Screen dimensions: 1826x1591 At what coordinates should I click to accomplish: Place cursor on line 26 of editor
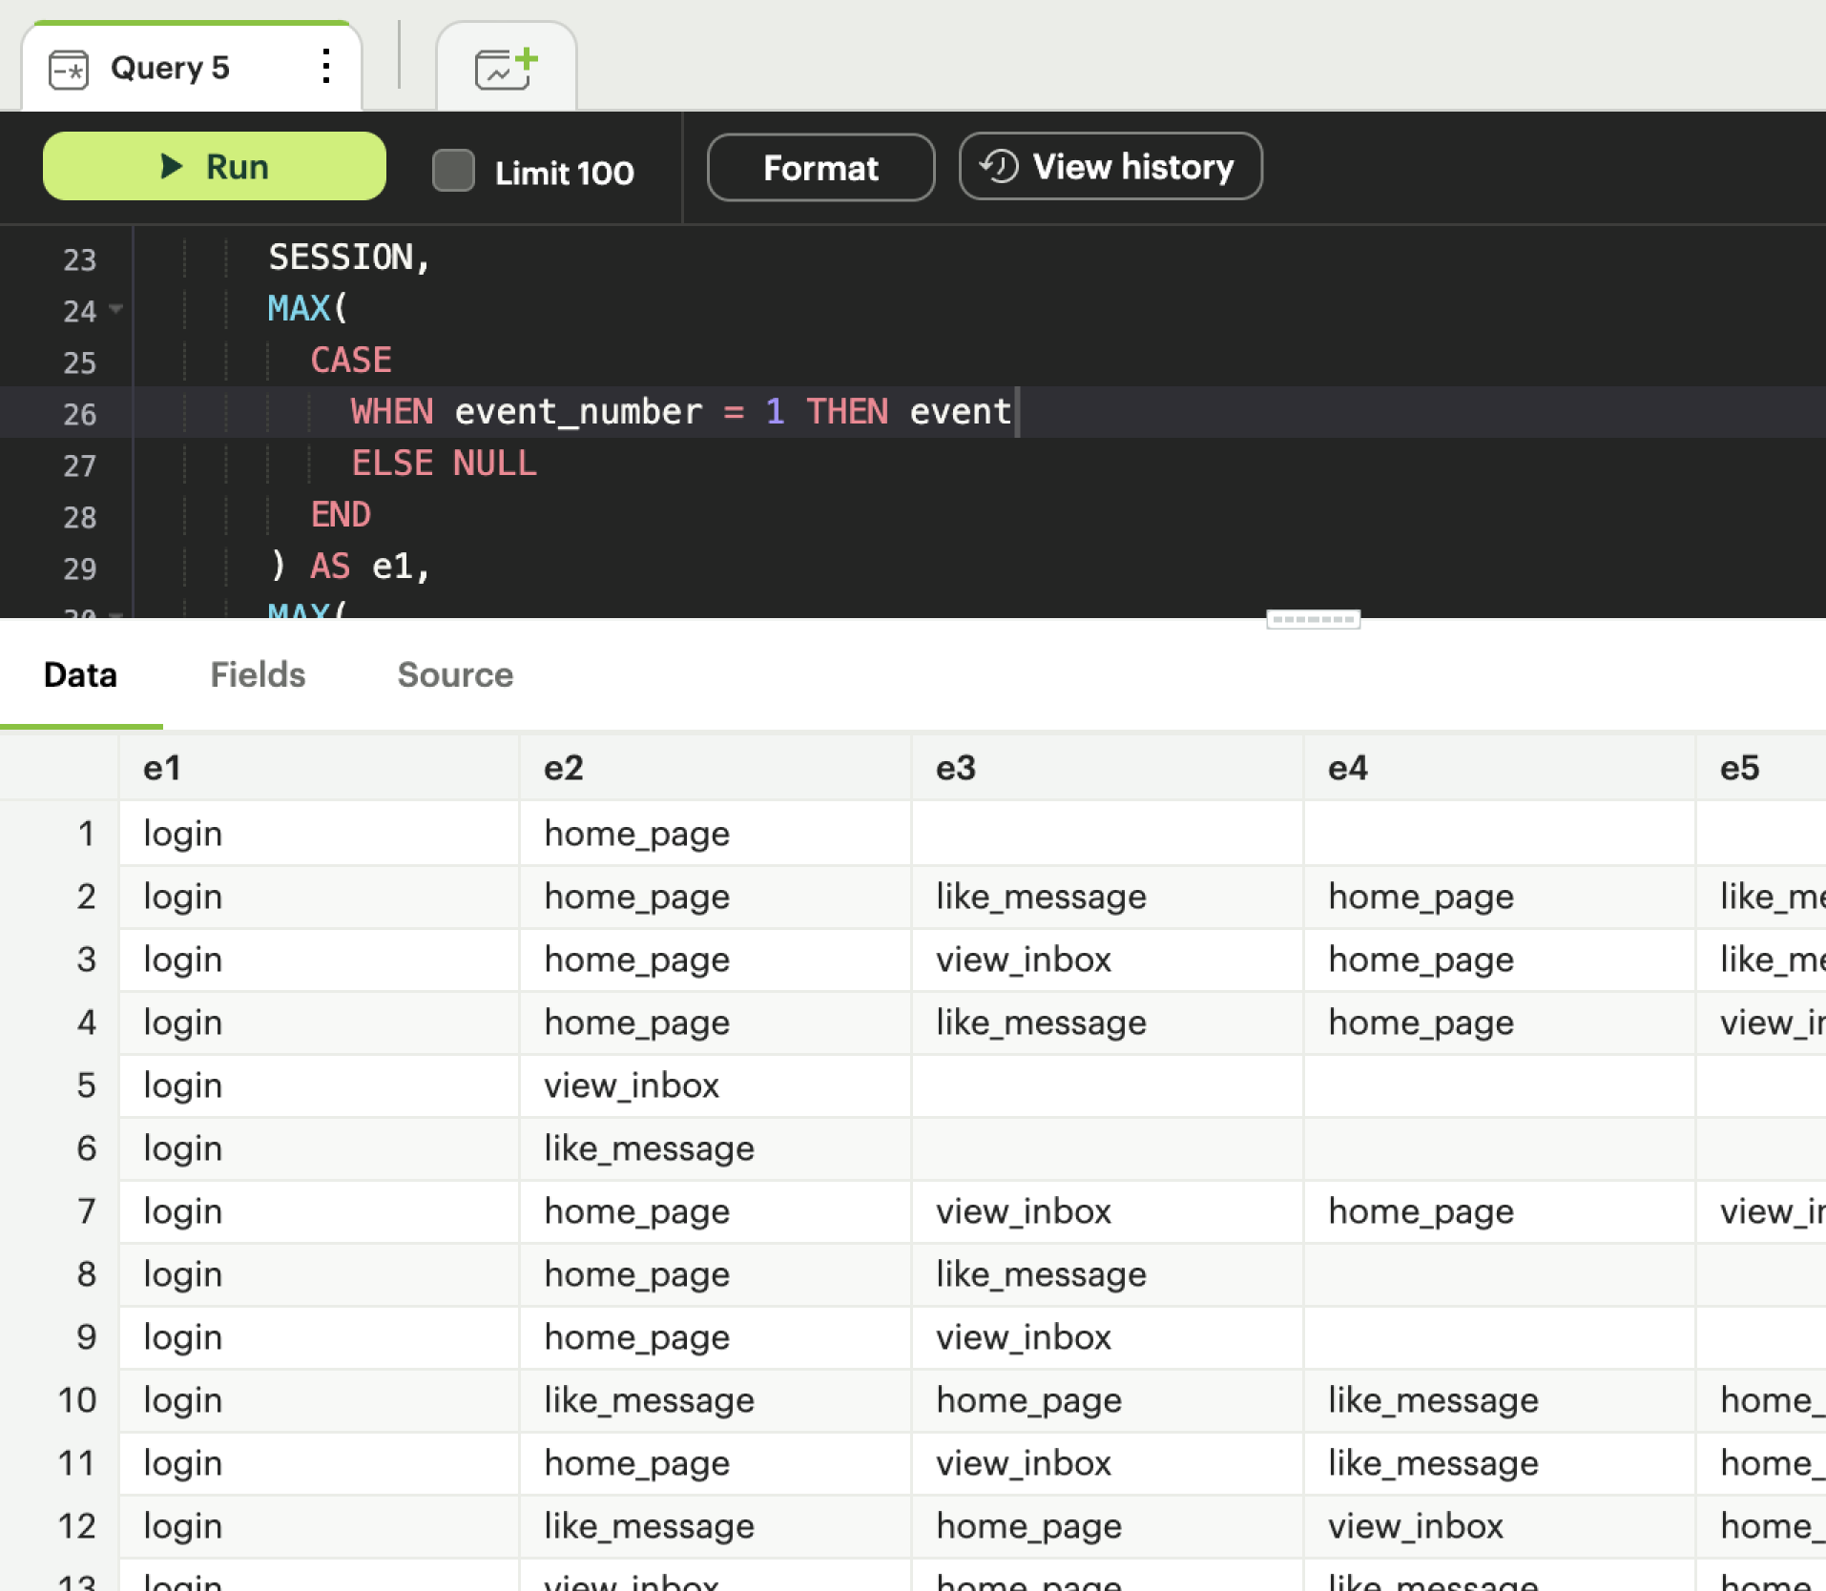(668, 412)
